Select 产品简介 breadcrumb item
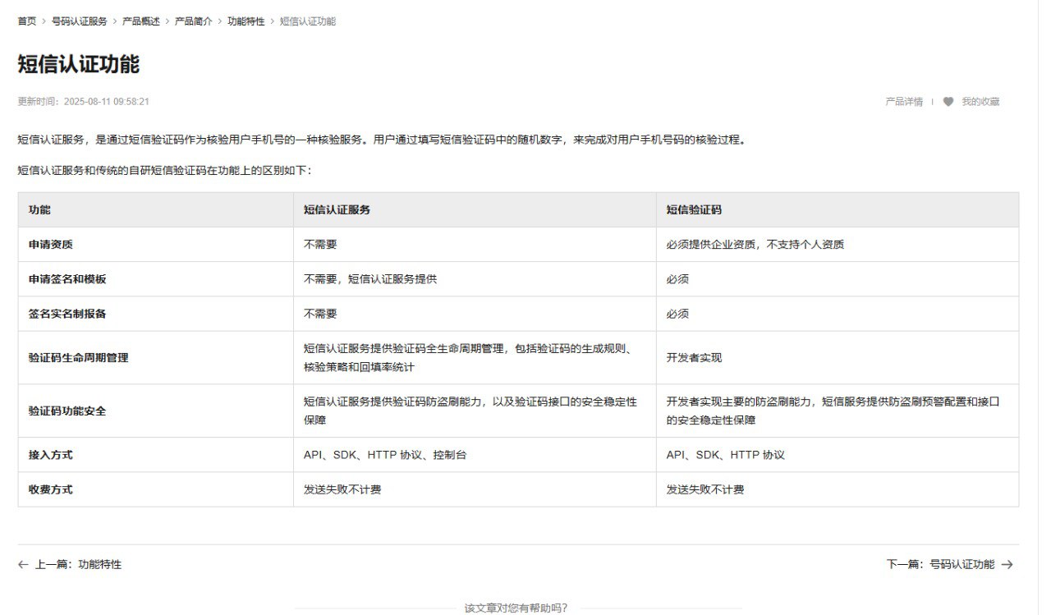 [x=194, y=21]
